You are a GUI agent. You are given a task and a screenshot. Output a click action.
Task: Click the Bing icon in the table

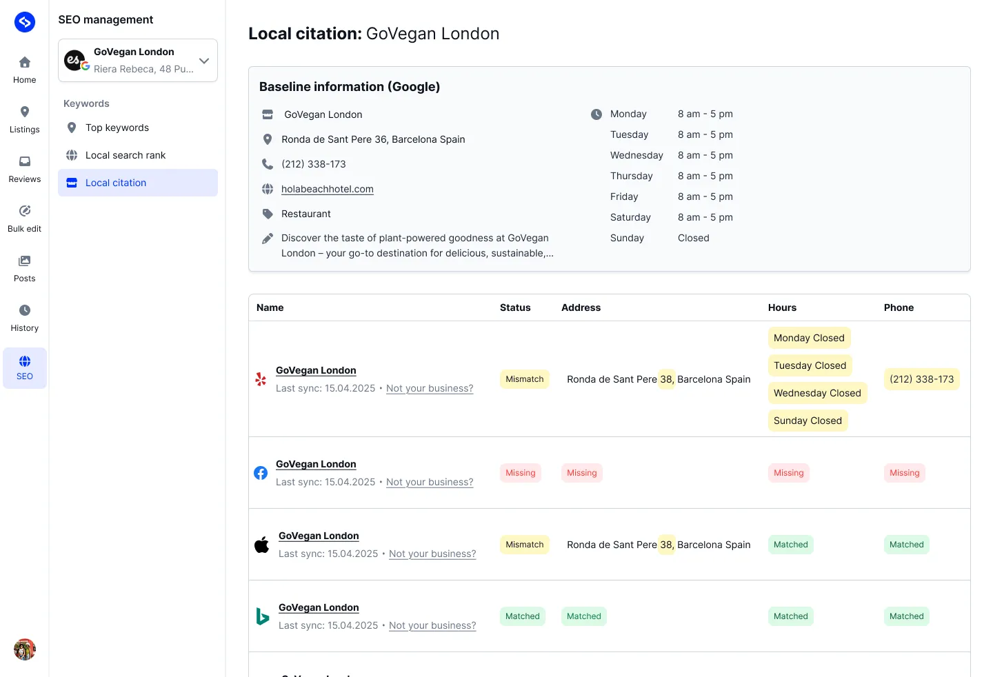[x=261, y=616]
